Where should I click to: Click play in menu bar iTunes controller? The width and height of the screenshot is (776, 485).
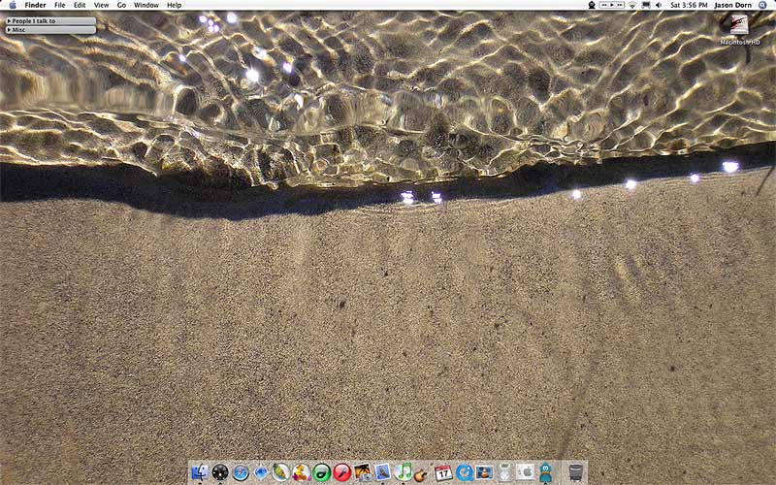pyautogui.click(x=612, y=5)
